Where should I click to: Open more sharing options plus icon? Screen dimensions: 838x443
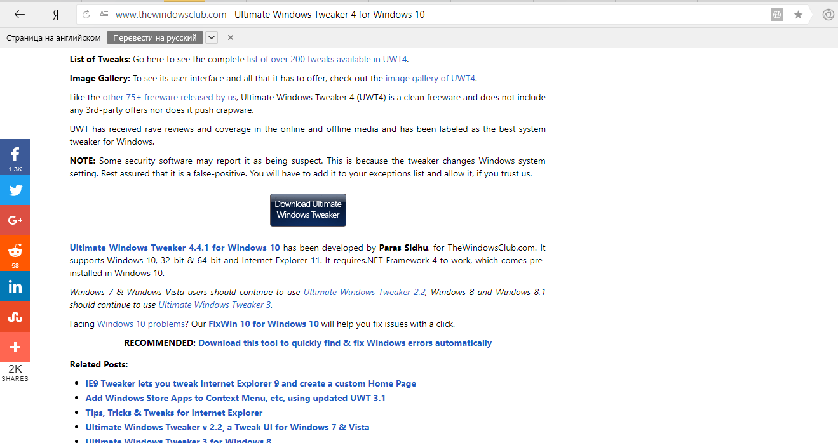pos(15,347)
